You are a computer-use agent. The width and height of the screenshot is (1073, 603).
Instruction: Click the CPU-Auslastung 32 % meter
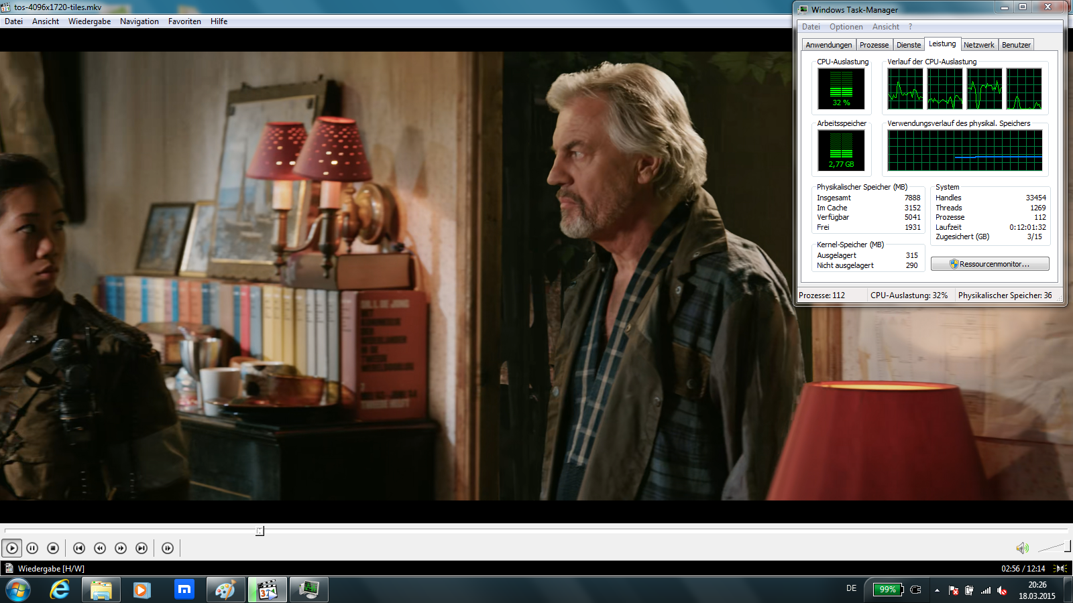point(841,88)
